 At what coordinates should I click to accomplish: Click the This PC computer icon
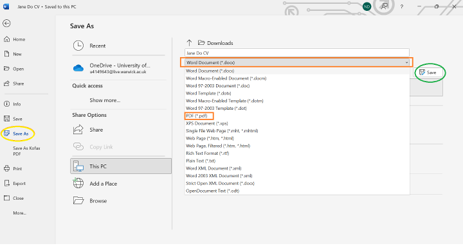pyautogui.click(x=78, y=166)
